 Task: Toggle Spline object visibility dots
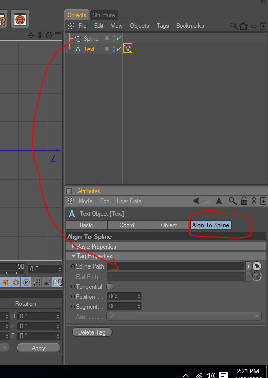(114, 39)
